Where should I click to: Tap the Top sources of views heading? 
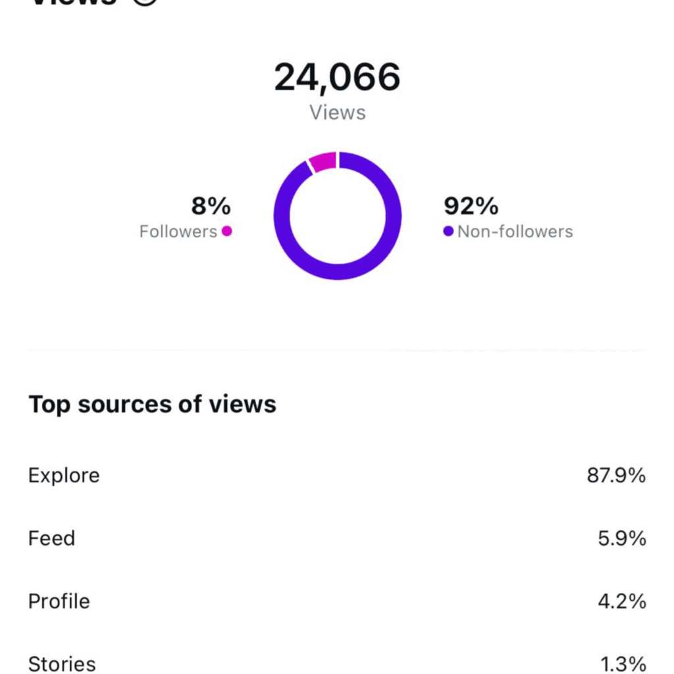[152, 404]
